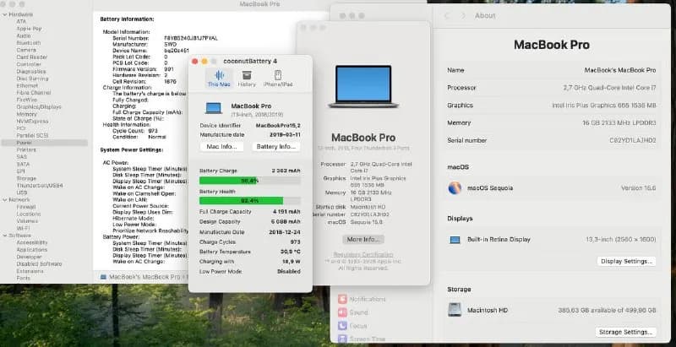Select ATA in the System Information sidebar
Screen dimensions: 676x347
coord(21,21)
